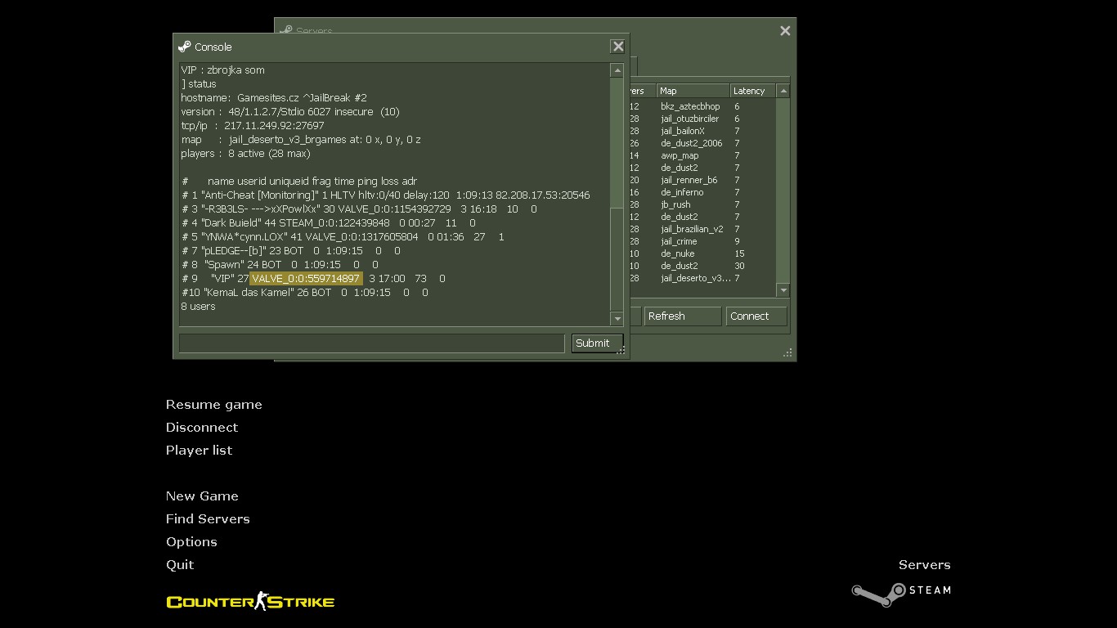Select the de_nuke server row
This screenshot has width=1117, height=628.
click(701, 253)
